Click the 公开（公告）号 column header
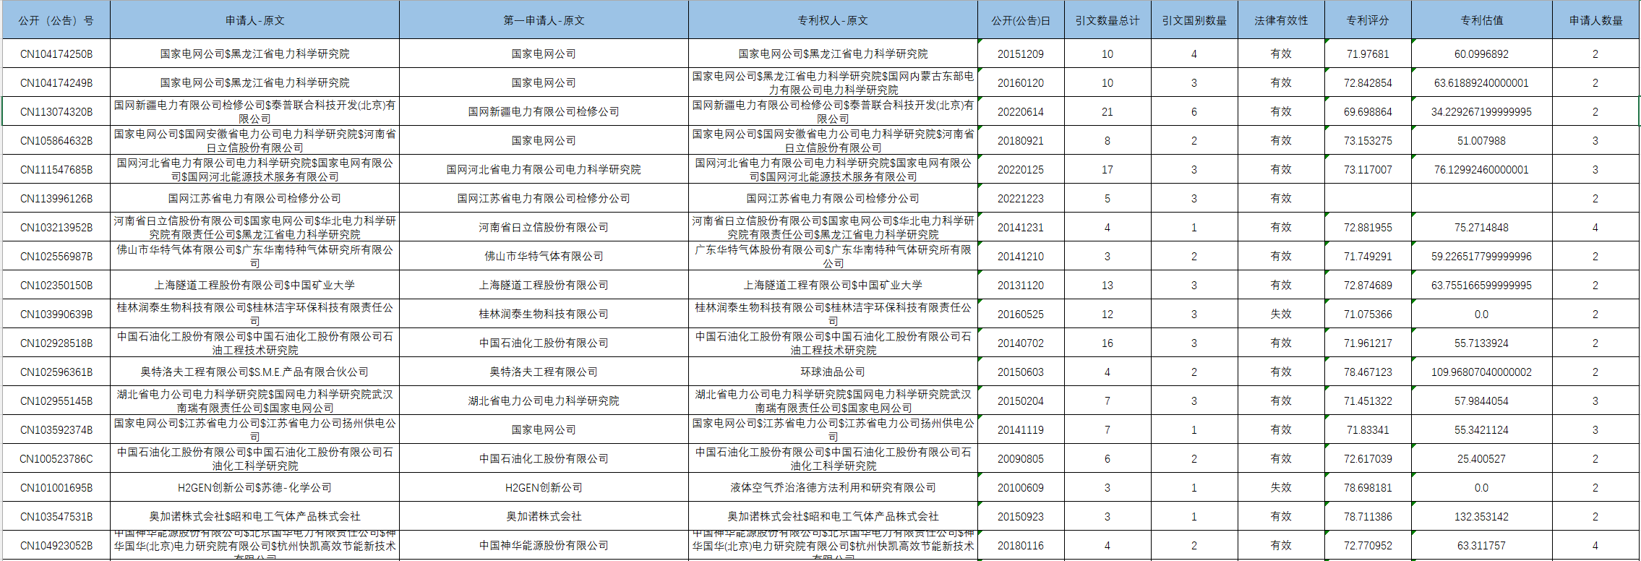The height and width of the screenshot is (561, 1641). 56,20
